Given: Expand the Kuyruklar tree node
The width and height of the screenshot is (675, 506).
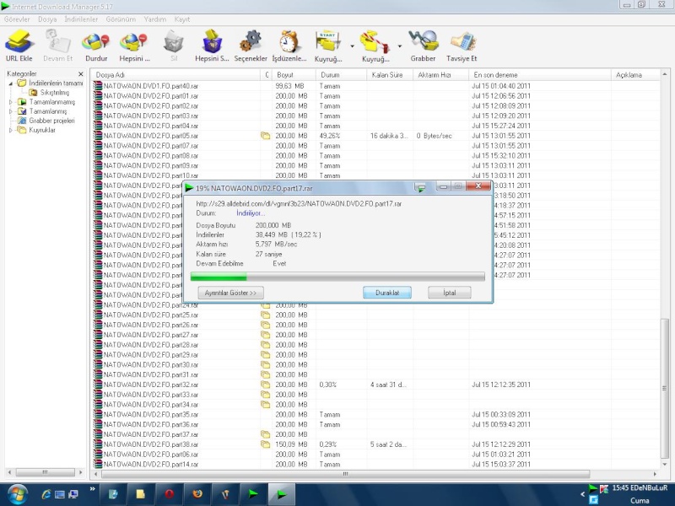Looking at the screenshot, I should coord(11,130).
